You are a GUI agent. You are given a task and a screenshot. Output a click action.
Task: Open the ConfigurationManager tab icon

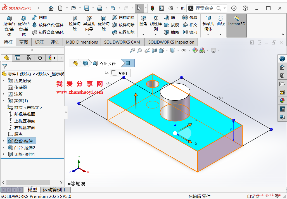[29, 58]
